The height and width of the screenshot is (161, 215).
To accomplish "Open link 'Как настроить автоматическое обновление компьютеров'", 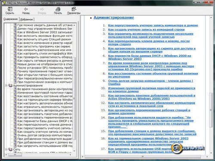I will [x=151, y=104].
